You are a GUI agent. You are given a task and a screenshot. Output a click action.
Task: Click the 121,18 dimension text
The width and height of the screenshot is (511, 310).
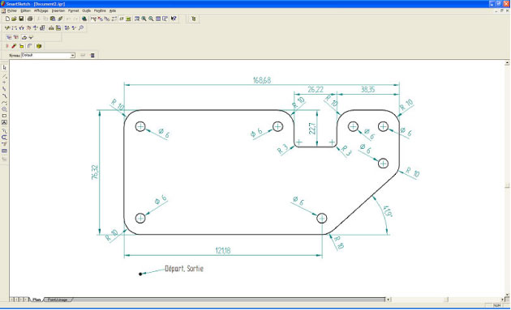click(223, 250)
